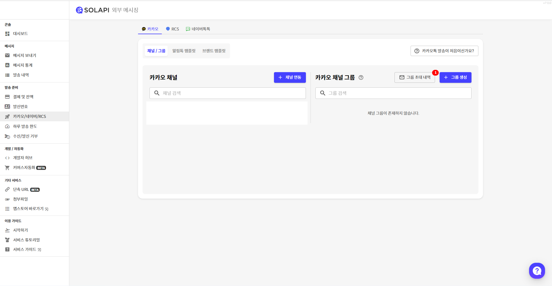Click the 외부 메시징 header title
Image resolution: width=552 pixels, height=286 pixels.
[125, 10]
